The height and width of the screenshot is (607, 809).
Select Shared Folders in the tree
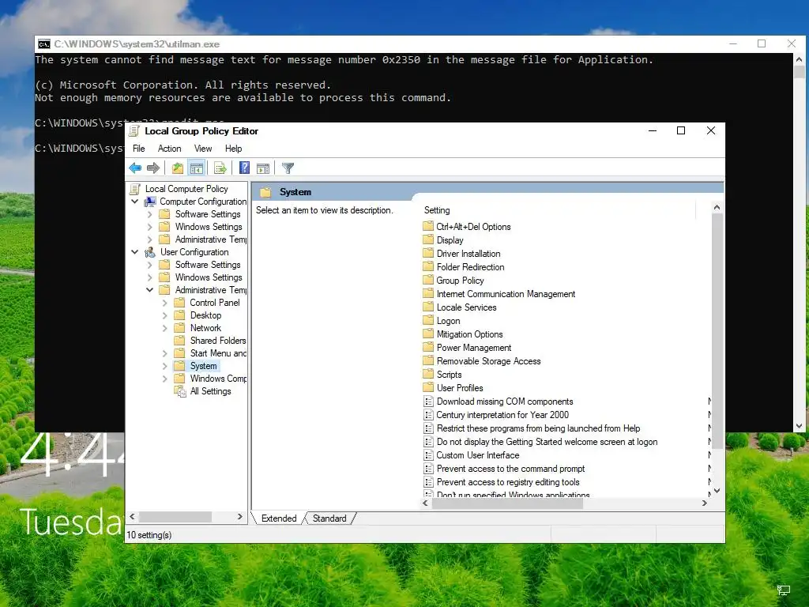[x=218, y=340]
